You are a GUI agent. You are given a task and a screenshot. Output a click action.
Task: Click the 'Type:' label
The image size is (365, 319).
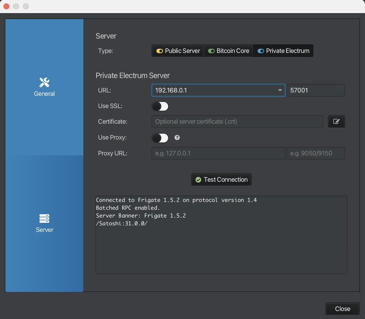pos(106,51)
